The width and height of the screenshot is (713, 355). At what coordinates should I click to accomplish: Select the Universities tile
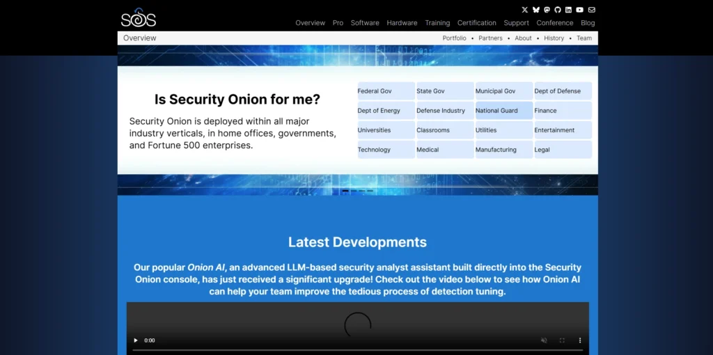pos(386,130)
